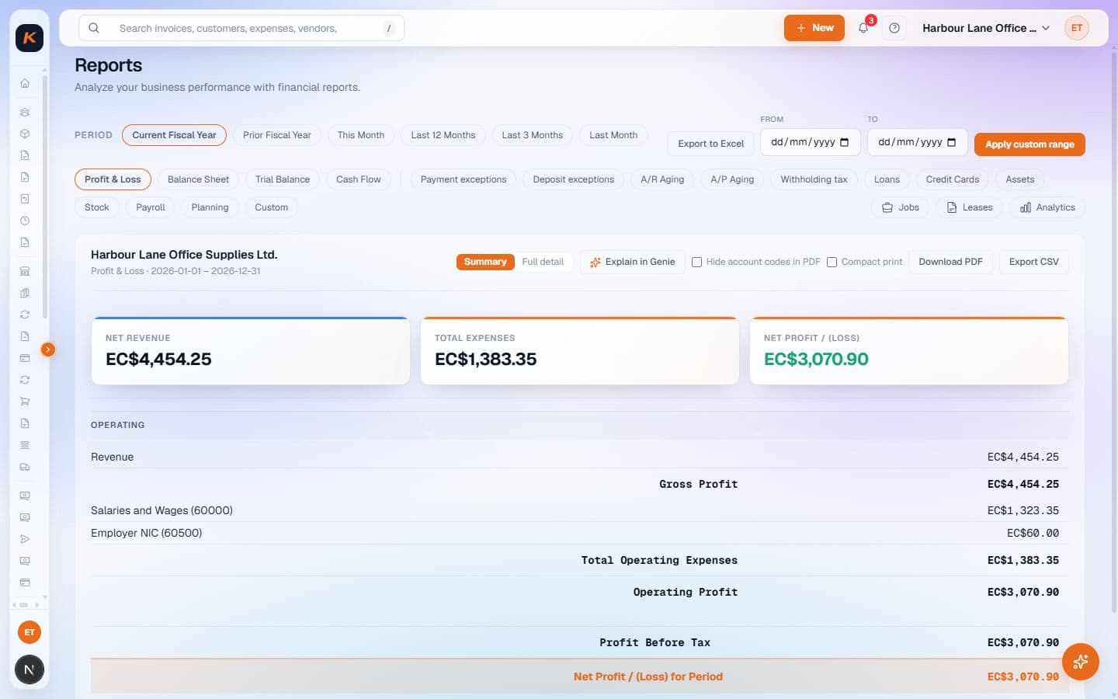The width and height of the screenshot is (1118, 699).
Task: Select the Current Fiscal Year period
Action: [x=174, y=135]
